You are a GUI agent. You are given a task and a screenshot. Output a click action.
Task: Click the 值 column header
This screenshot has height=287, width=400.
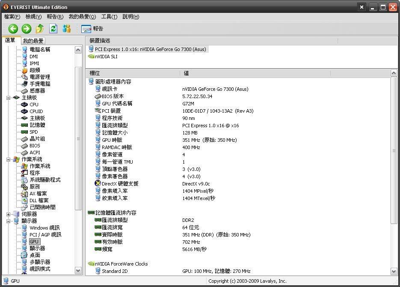(x=255, y=73)
